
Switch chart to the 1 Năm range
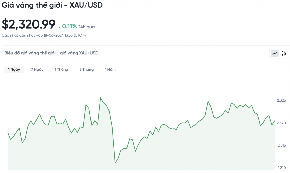(x=110, y=70)
